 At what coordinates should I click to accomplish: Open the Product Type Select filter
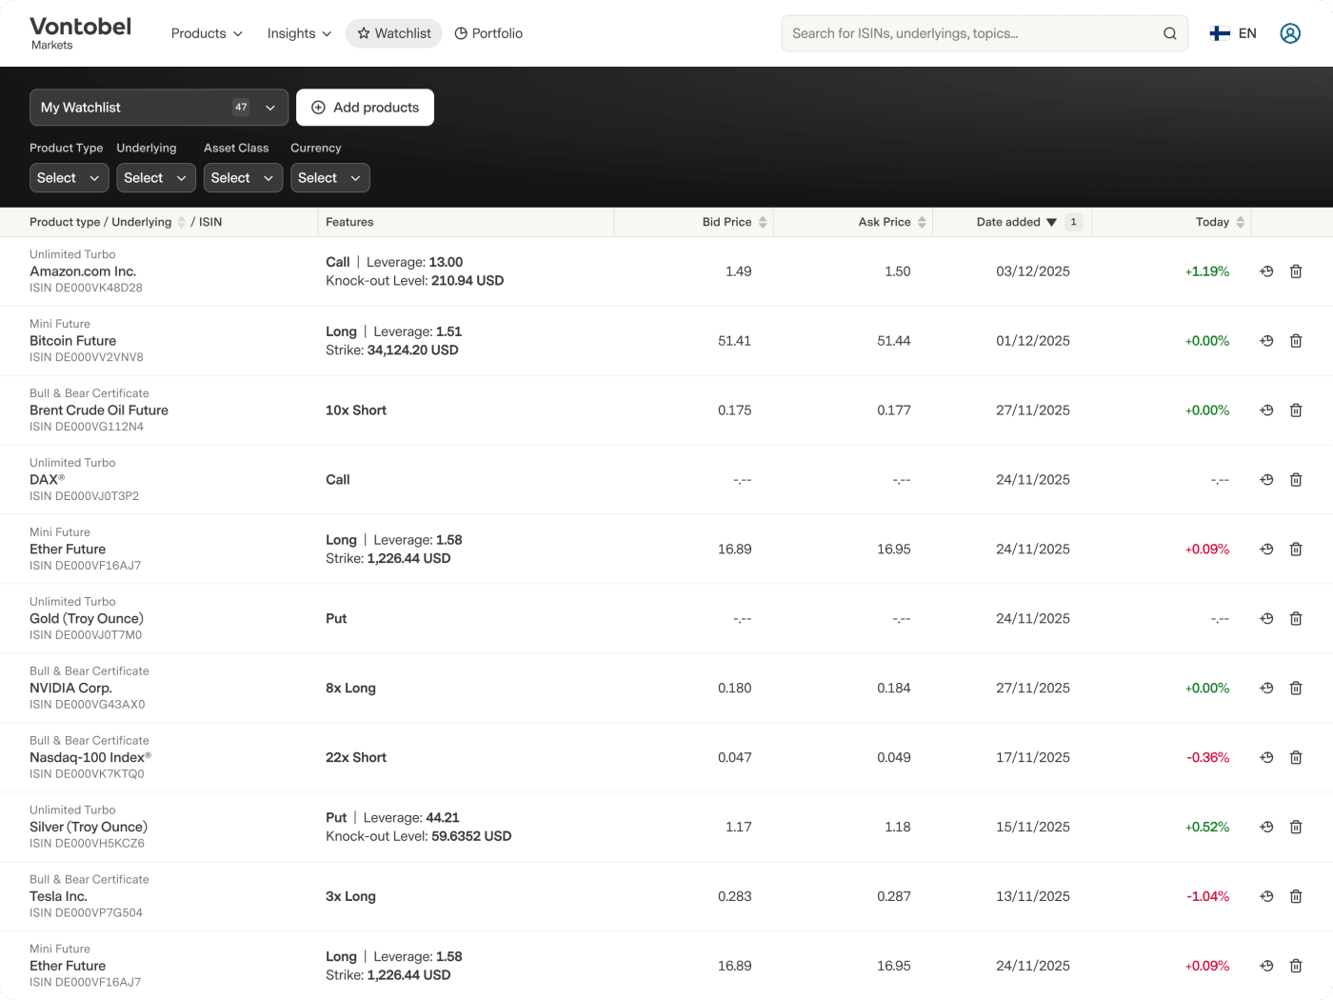pyautogui.click(x=69, y=178)
